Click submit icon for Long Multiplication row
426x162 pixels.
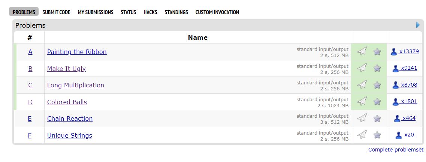pyautogui.click(x=362, y=85)
